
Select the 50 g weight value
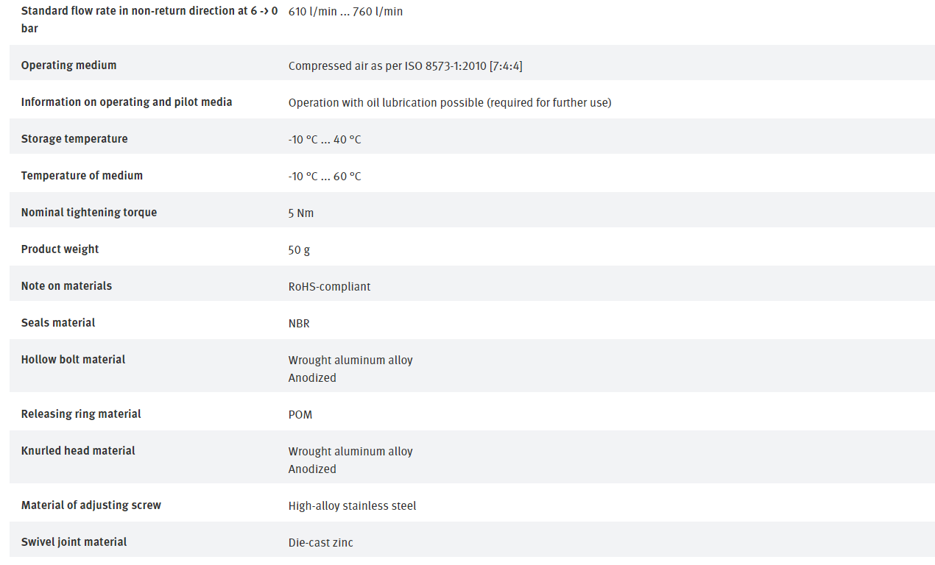[x=299, y=250]
